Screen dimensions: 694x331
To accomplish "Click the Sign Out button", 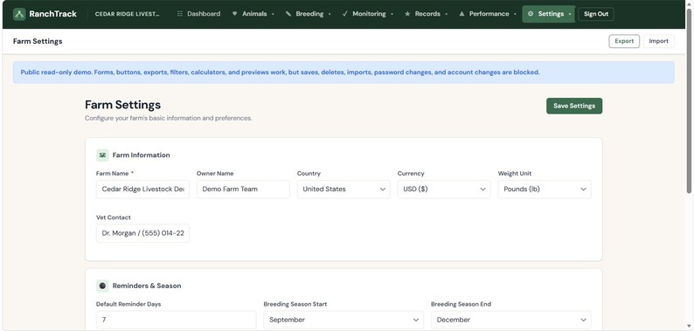I will 596,14.
